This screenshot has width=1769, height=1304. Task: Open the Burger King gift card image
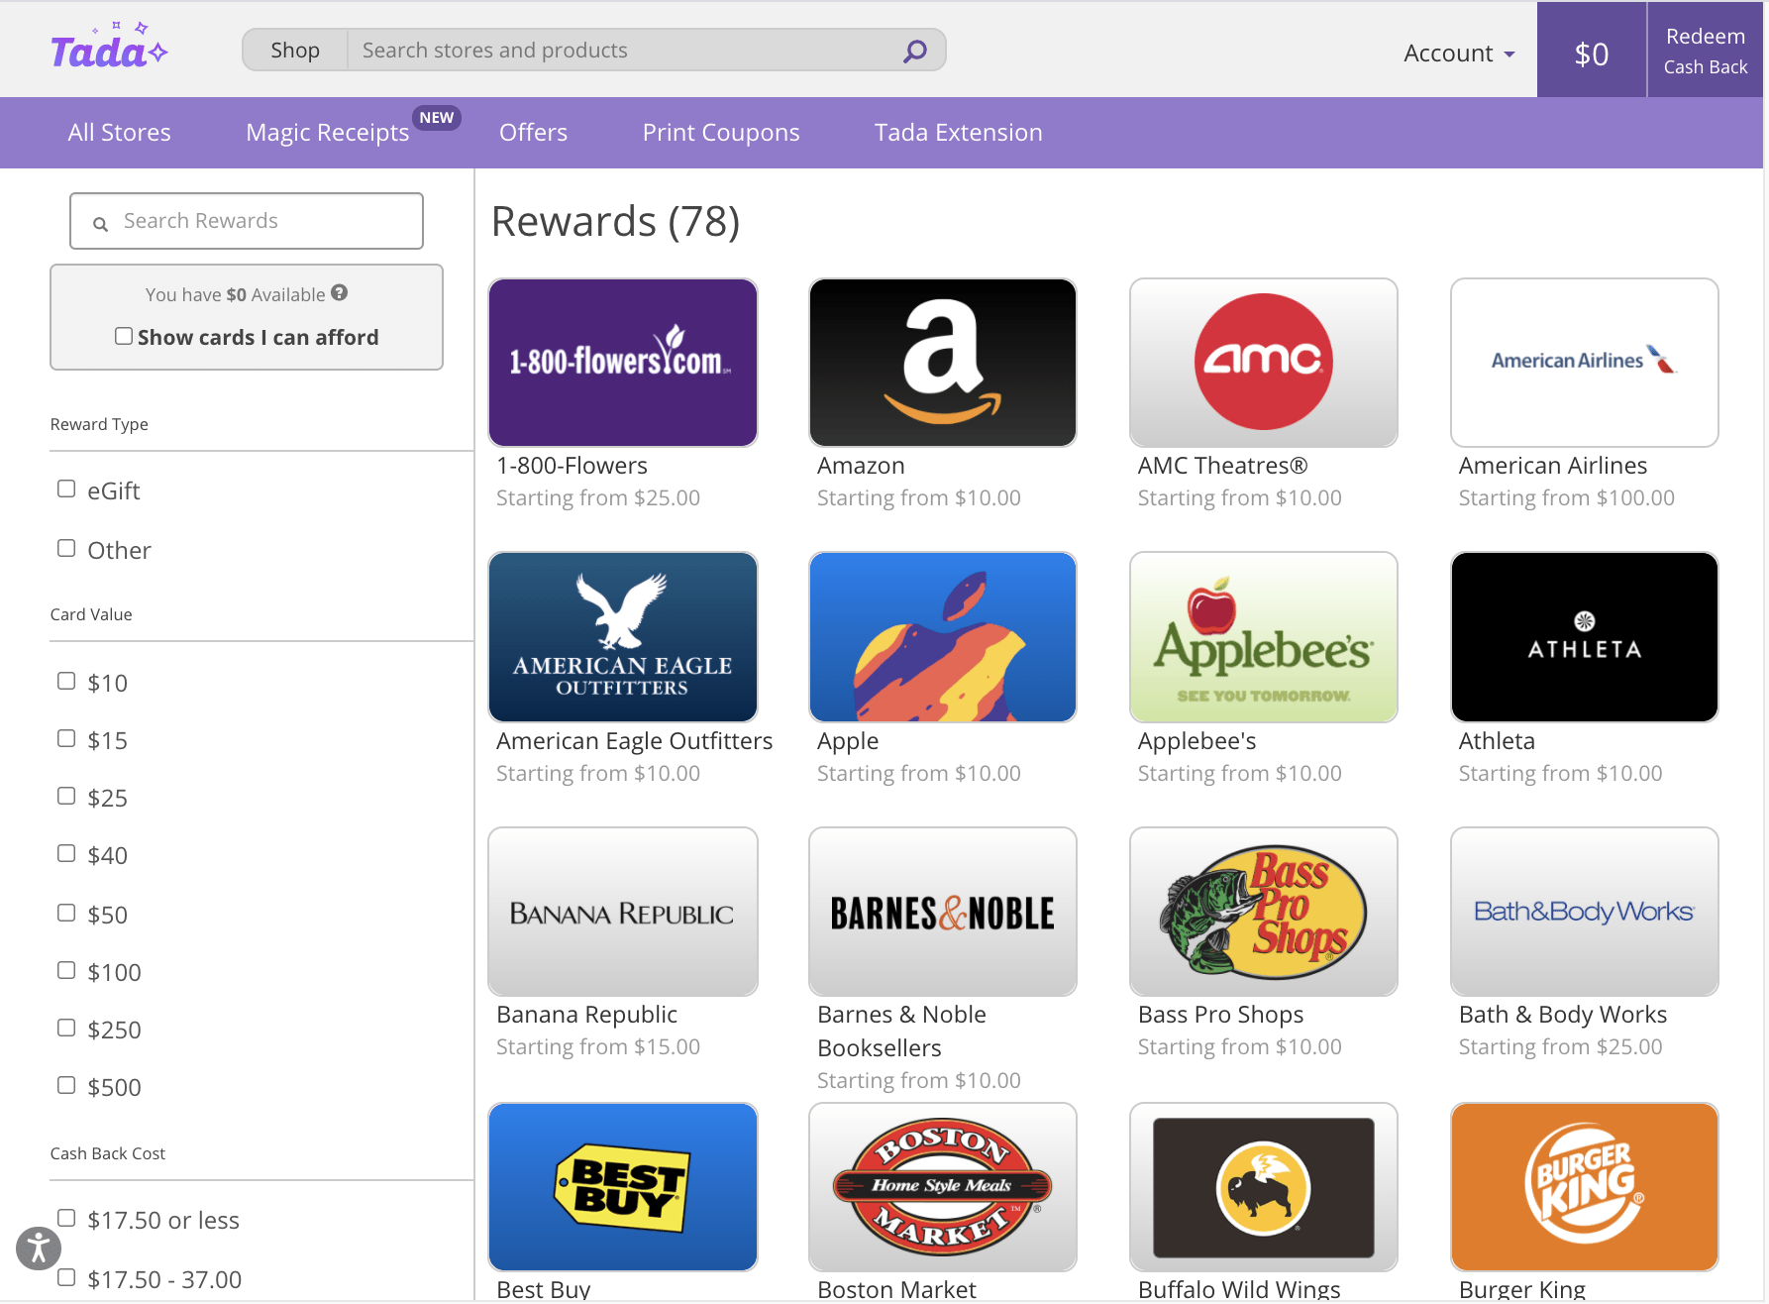pos(1585,1187)
